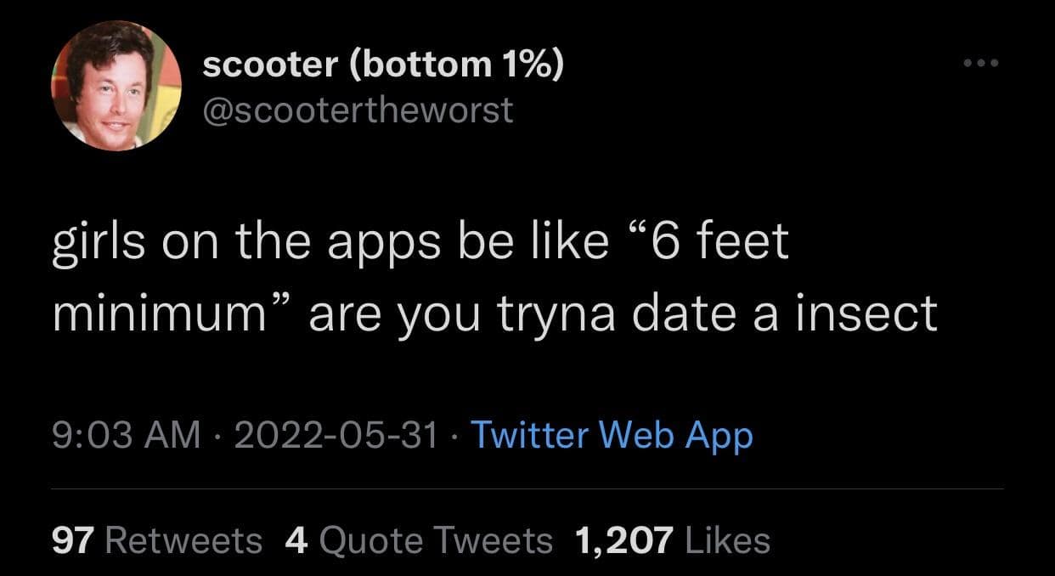
Task: Click the 9:03 AM timestamp
Action: pyautogui.click(x=126, y=436)
